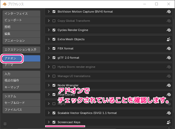Viewport: 175px width, 129px height.
Task: Enable the Rigify addon checkbox
Action: pyautogui.click(x=54, y=104)
